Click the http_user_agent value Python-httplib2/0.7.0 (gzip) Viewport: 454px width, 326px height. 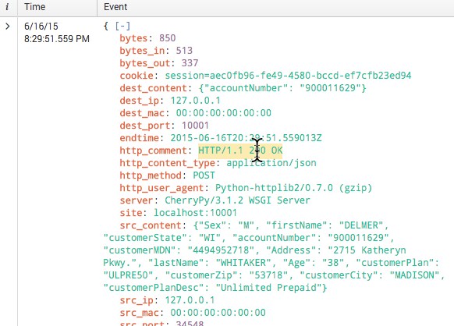(x=293, y=188)
